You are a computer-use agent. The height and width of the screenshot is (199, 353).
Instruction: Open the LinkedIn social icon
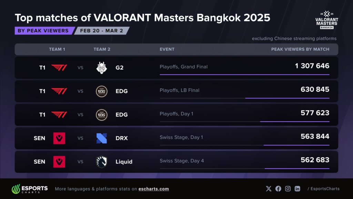pos(297,189)
